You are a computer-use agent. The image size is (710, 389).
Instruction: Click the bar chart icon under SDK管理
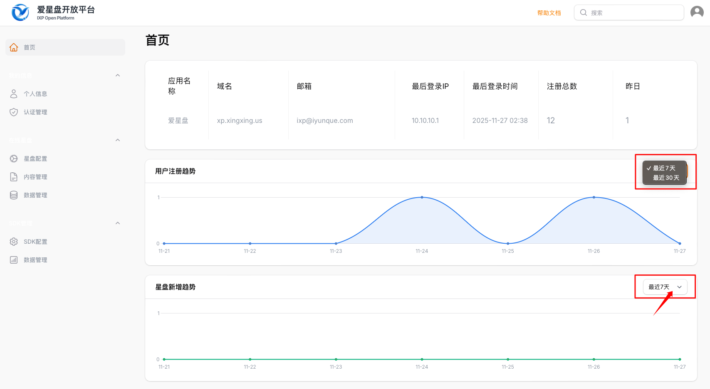14,260
